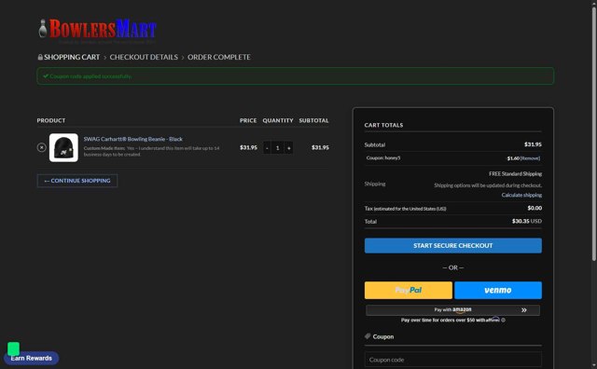Go to Checkout Details step
597x369 pixels.
[x=144, y=57]
